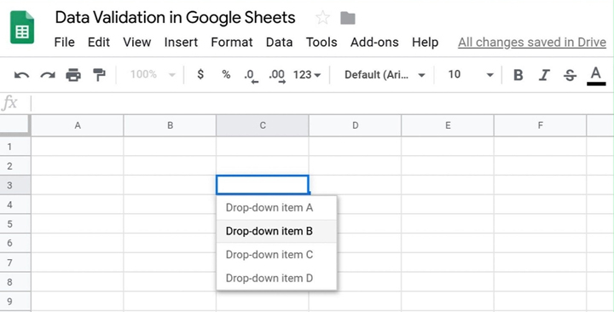Select column F header
This screenshot has height=312, width=614.
(x=540, y=125)
